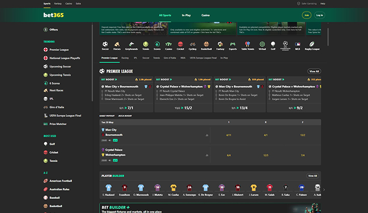Click the bet365 logo
This screenshot has height=213, width=368.
tap(53, 15)
